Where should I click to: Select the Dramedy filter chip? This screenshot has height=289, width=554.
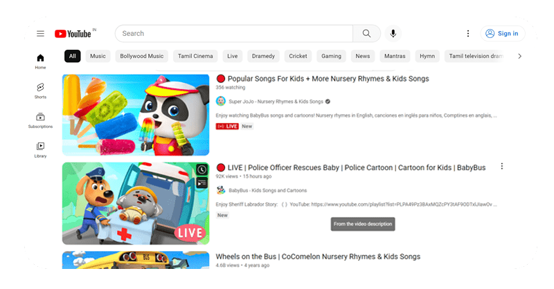[263, 56]
